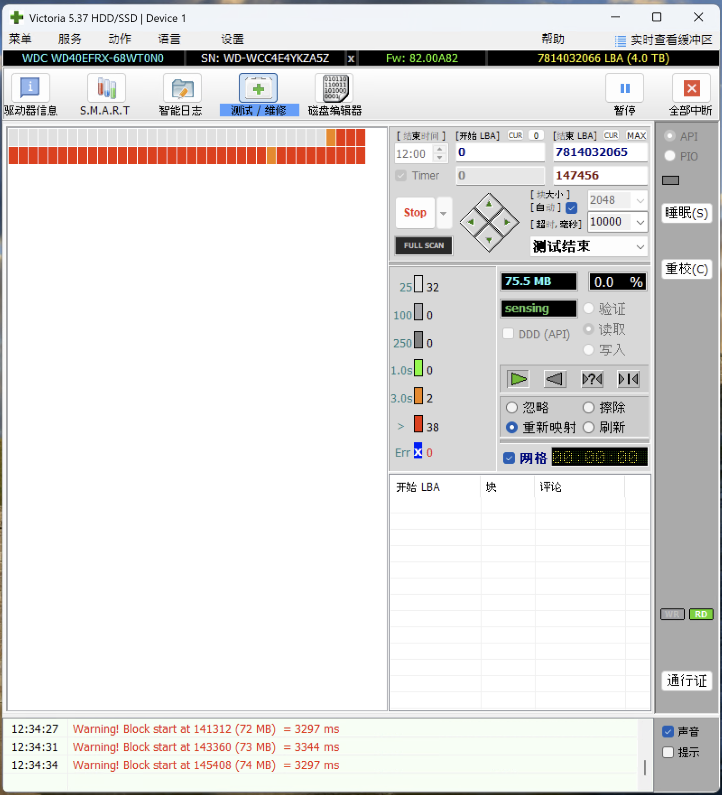Select the 忽略 ignore radio button

(512, 408)
